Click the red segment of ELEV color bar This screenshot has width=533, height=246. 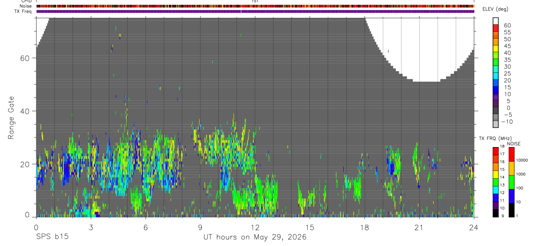point(496,27)
